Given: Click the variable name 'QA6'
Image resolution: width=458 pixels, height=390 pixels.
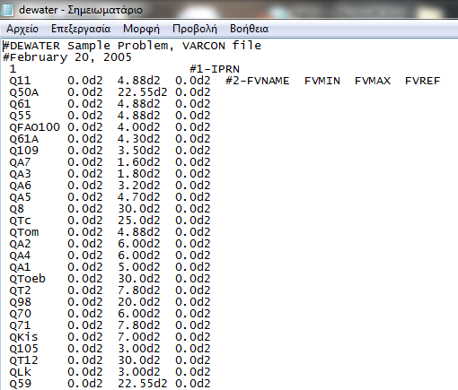Looking at the screenshot, I should (20, 186).
